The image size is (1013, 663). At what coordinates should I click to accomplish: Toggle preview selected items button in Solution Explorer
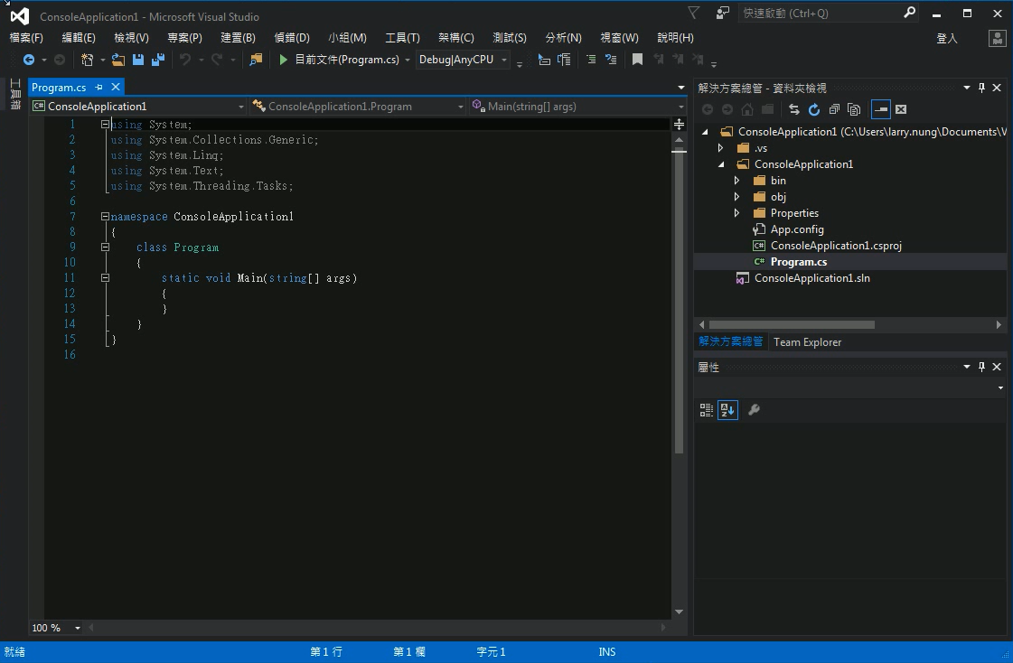pyautogui.click(x=880, y=109)
